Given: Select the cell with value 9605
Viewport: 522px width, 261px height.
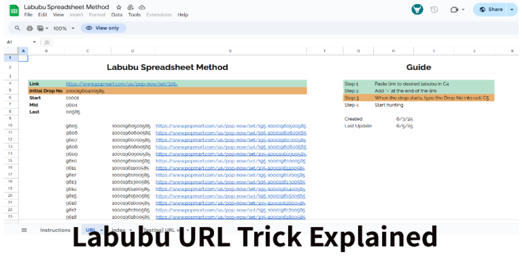Looking at the screenshot, I should pos(88,126).
